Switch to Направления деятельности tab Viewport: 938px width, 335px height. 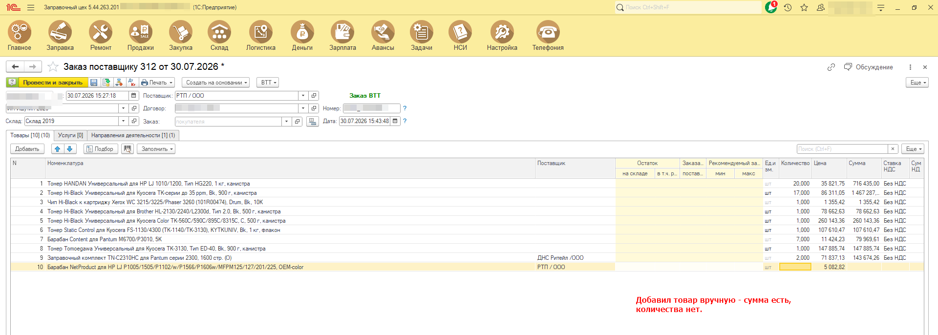point(133,135)
